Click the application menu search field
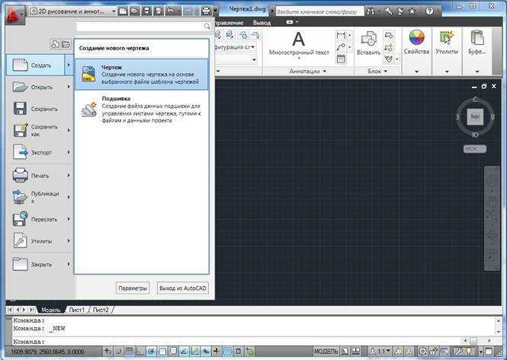Screen dimensions: 507x360 pyautogui.click(x=144, y=27)
